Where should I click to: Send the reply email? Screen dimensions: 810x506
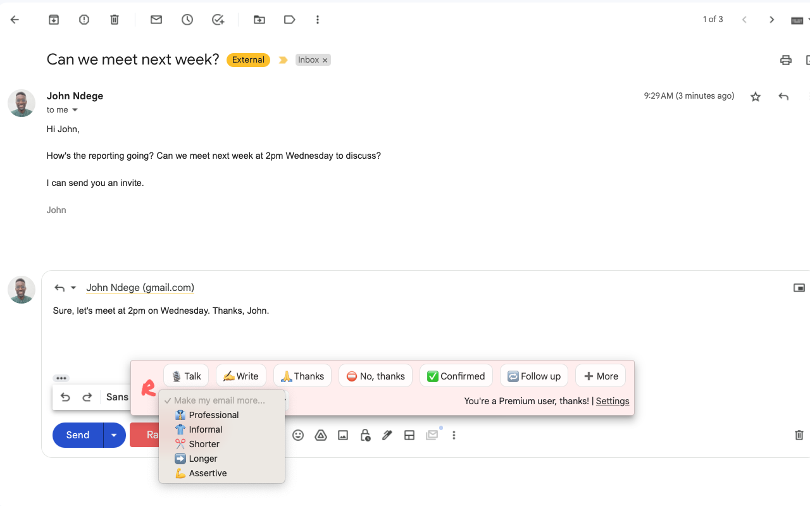coord(78,435)
